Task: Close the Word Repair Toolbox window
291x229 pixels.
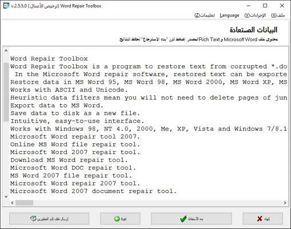Action: click(x=282, y=6)
